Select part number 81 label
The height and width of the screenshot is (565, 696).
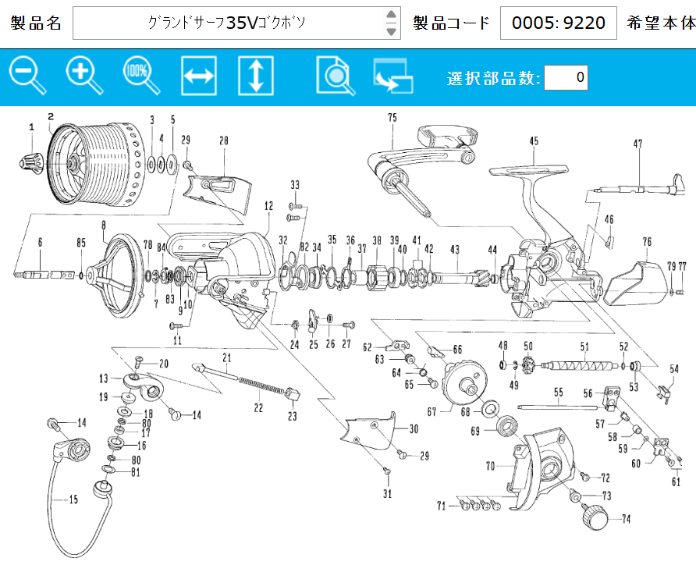[x=136, y=472]
